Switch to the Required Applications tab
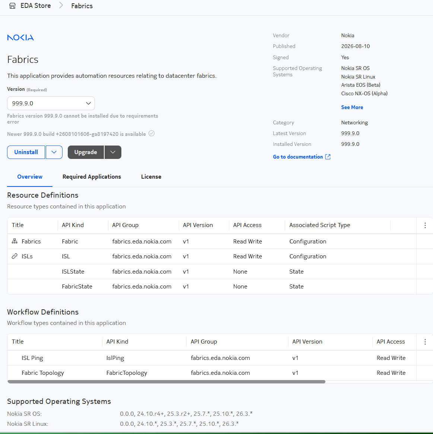Image resolution: width=433 pixels, height=434 pixels. coord(92,177)
